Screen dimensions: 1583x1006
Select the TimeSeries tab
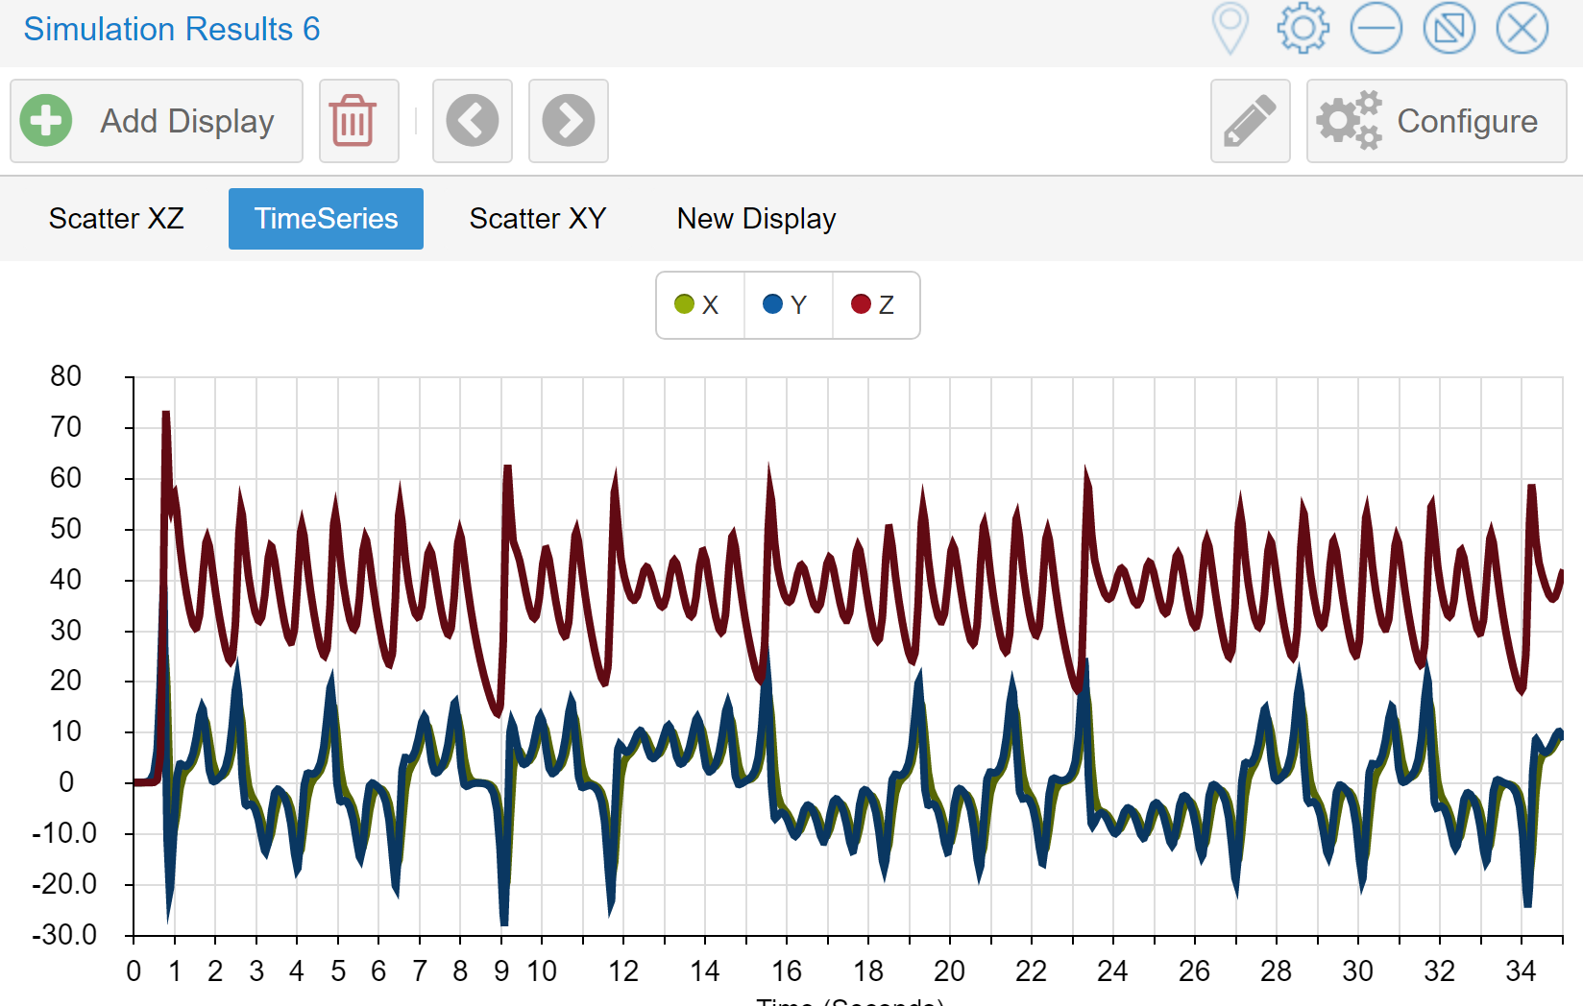click(x=326, y=219)
